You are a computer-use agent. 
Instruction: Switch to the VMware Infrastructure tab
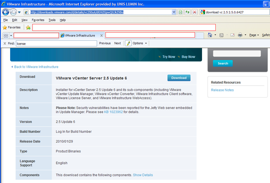pos(80,35)
